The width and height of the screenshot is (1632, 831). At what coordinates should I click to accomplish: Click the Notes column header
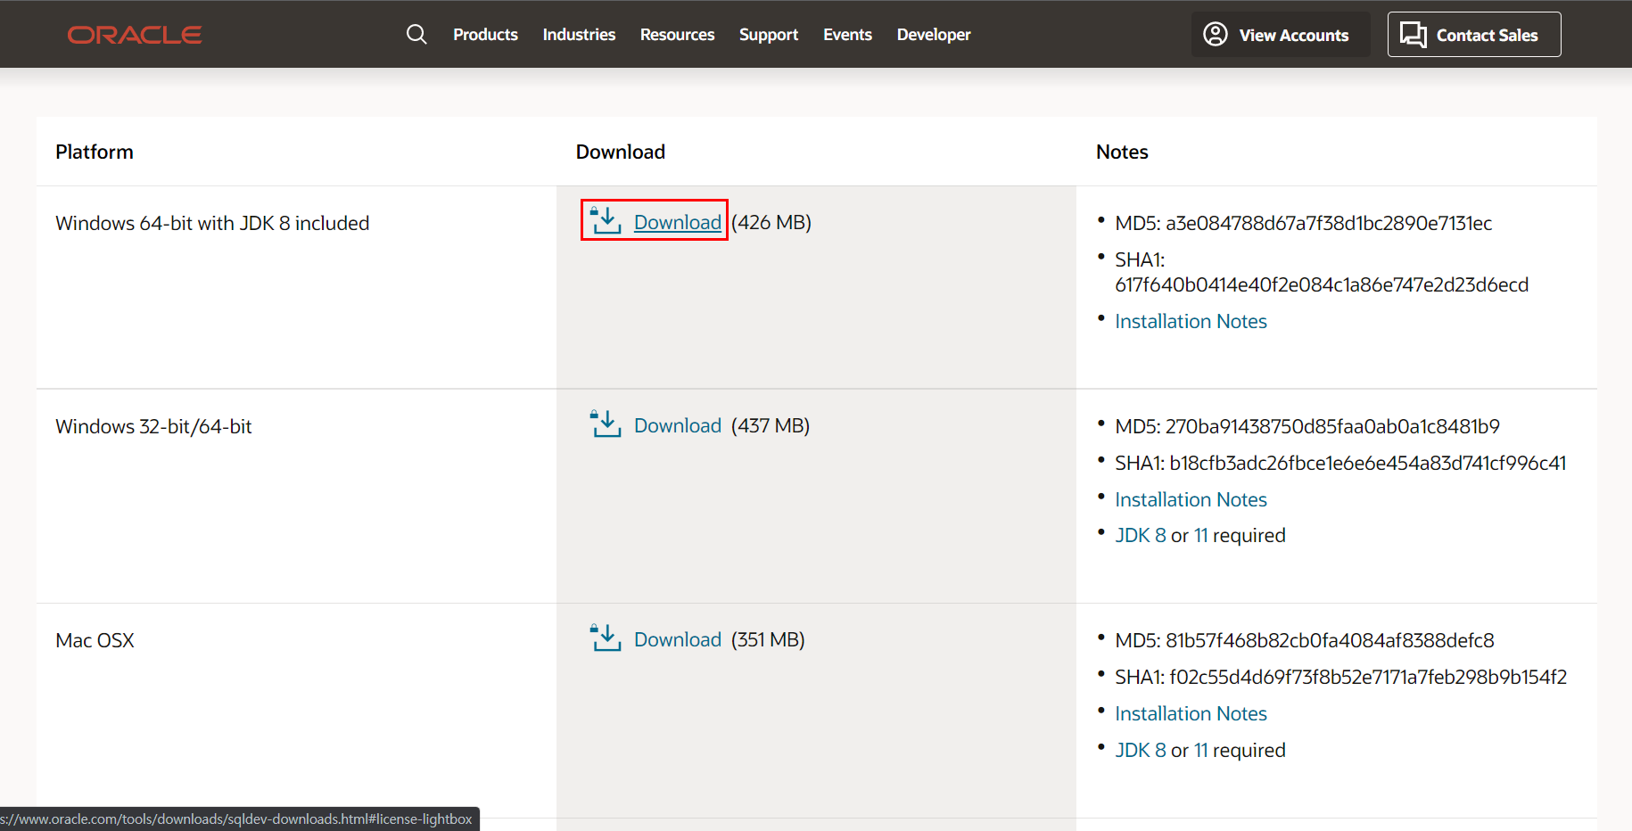pos(1122,152)
